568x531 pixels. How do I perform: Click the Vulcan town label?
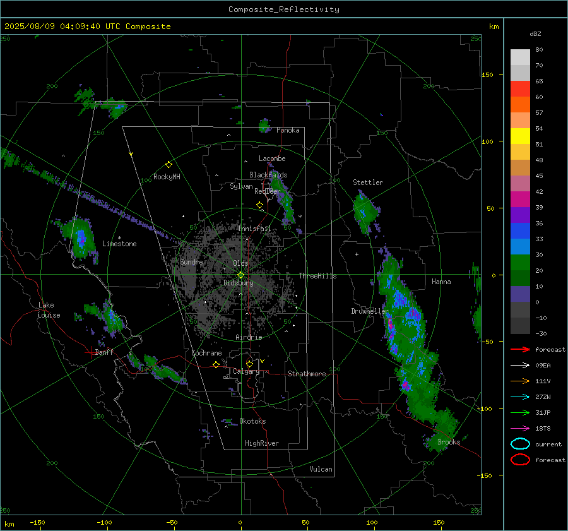coord(321,469)
